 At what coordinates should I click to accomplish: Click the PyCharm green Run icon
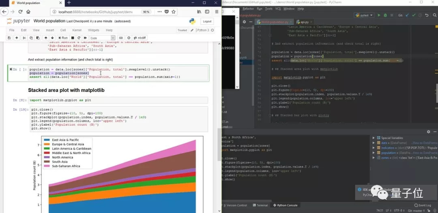tap(379, 15)
